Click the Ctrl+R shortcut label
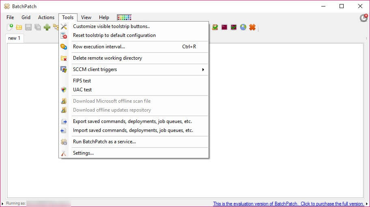 tap(189, 47)
